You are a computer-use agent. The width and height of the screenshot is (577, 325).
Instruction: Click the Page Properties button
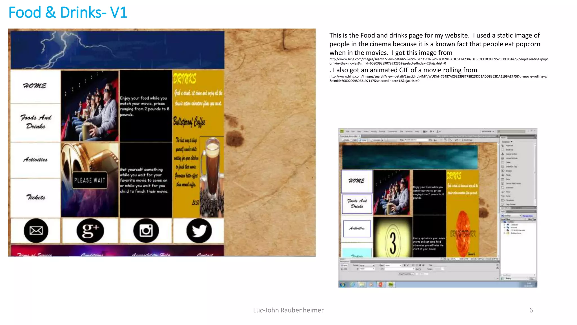coord(406,274)
